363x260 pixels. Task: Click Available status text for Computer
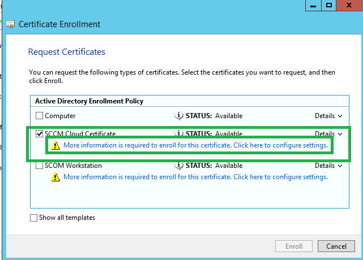point(229,116)
